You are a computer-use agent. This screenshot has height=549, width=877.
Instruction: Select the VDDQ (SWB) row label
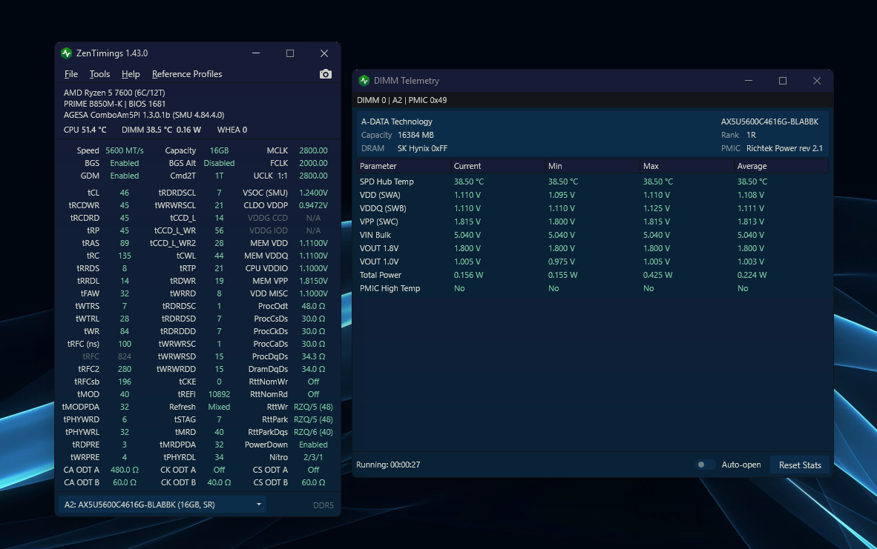[383, 208]
